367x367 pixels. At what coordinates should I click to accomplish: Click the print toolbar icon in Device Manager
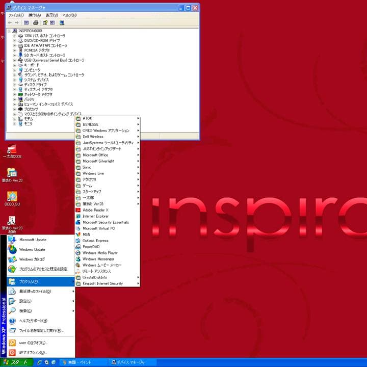point(36,23)
